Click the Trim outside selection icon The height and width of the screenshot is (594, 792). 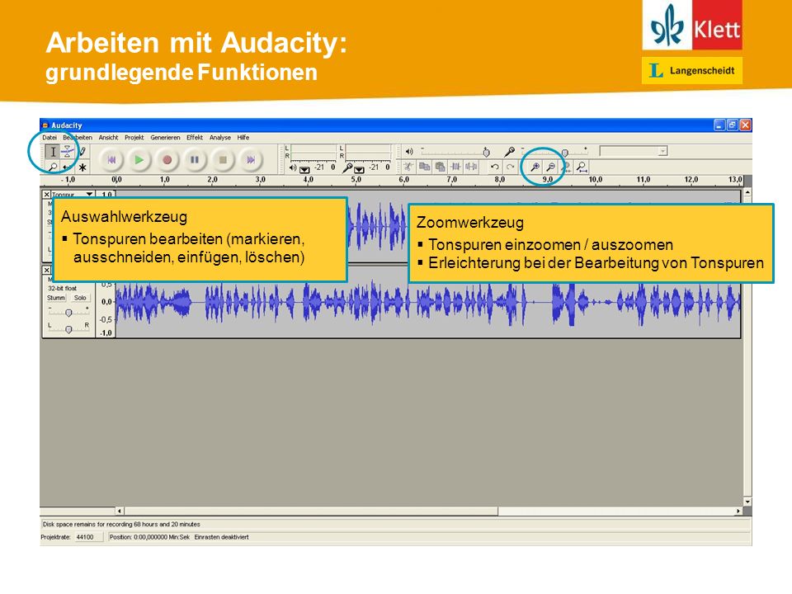click(x=455, y=167)
